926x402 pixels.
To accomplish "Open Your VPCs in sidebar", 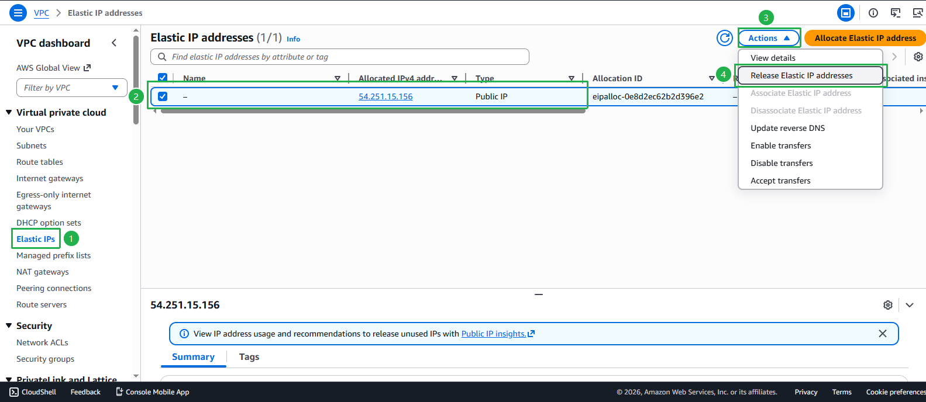I will click(x=35, y=129).
